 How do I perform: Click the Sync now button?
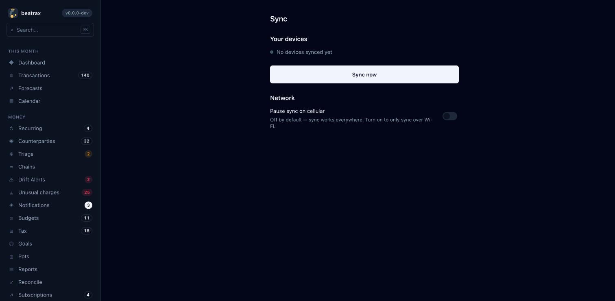pos(364,74)
